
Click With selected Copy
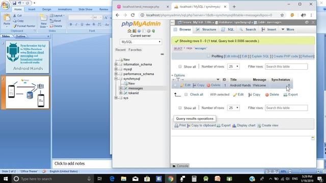tap(254, 95)
